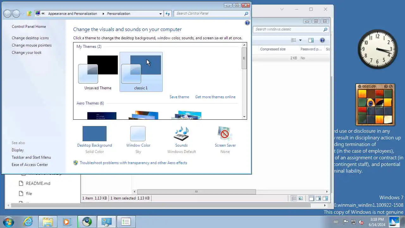This screenshot has height=228, width=405.
Task: Click the Refresh button next to address bar
Action: tap(168, 14)
